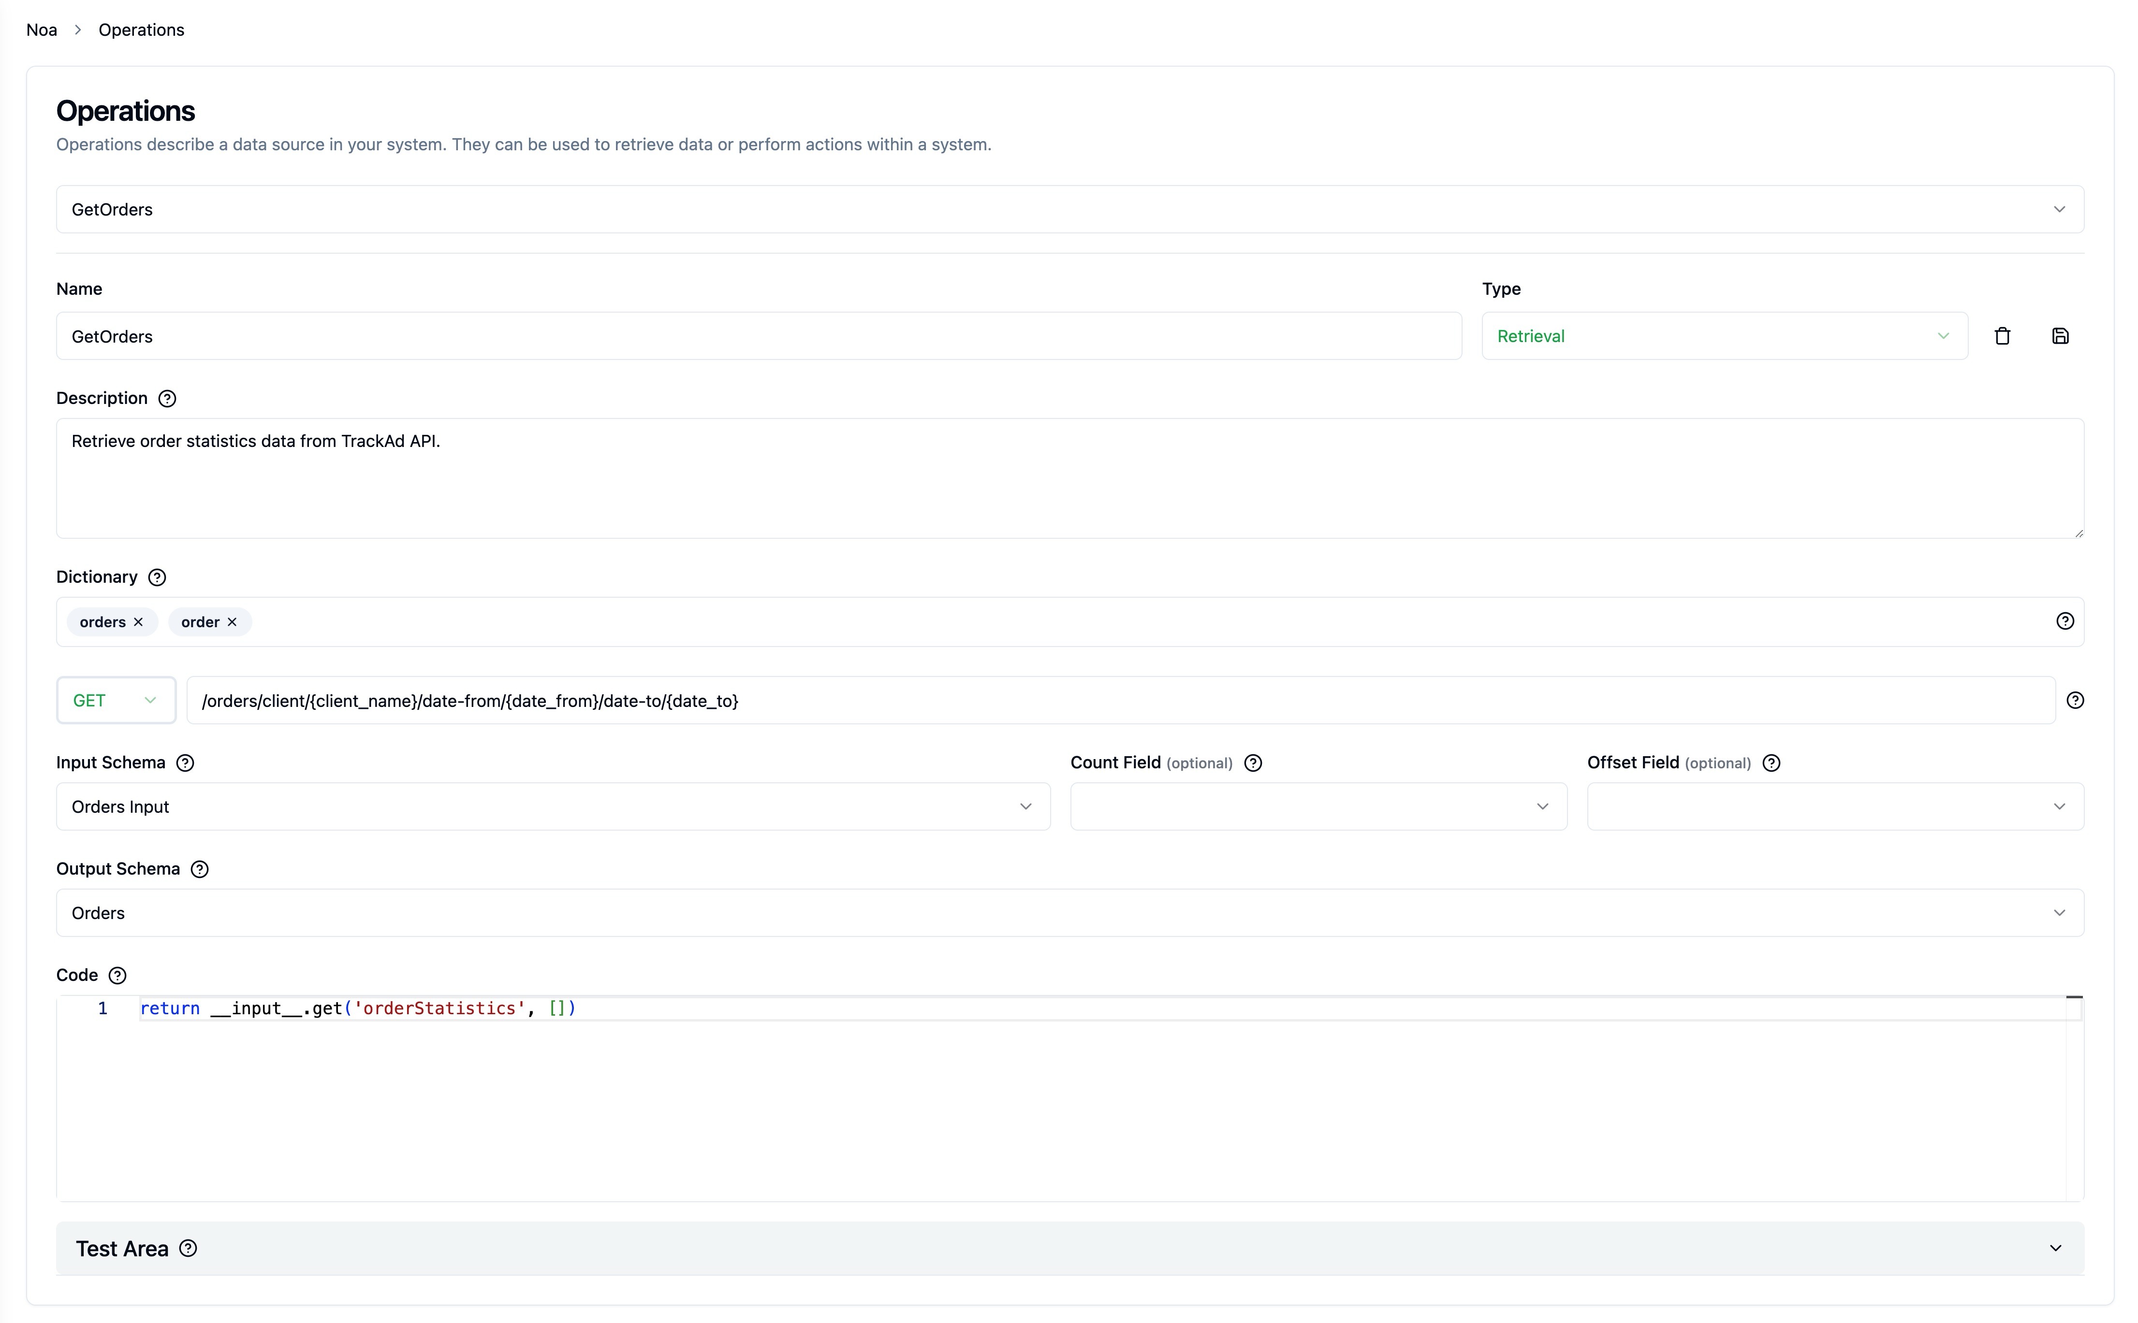Open Dictionary label help icon

157,577
